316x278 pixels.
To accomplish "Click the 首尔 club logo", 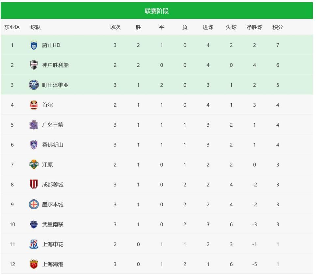I will coord(34,105).
